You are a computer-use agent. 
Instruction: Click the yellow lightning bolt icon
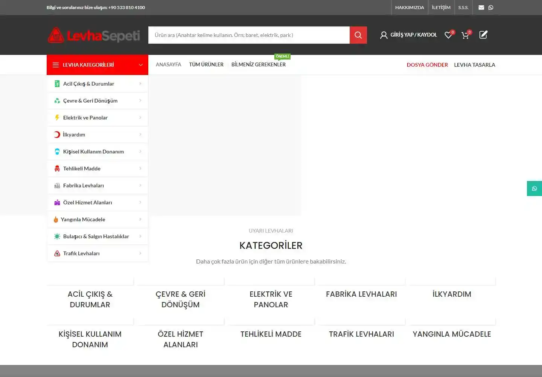(57, 118)
